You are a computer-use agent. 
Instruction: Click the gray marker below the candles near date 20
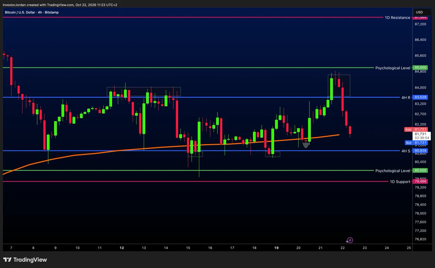coord(306,145)
